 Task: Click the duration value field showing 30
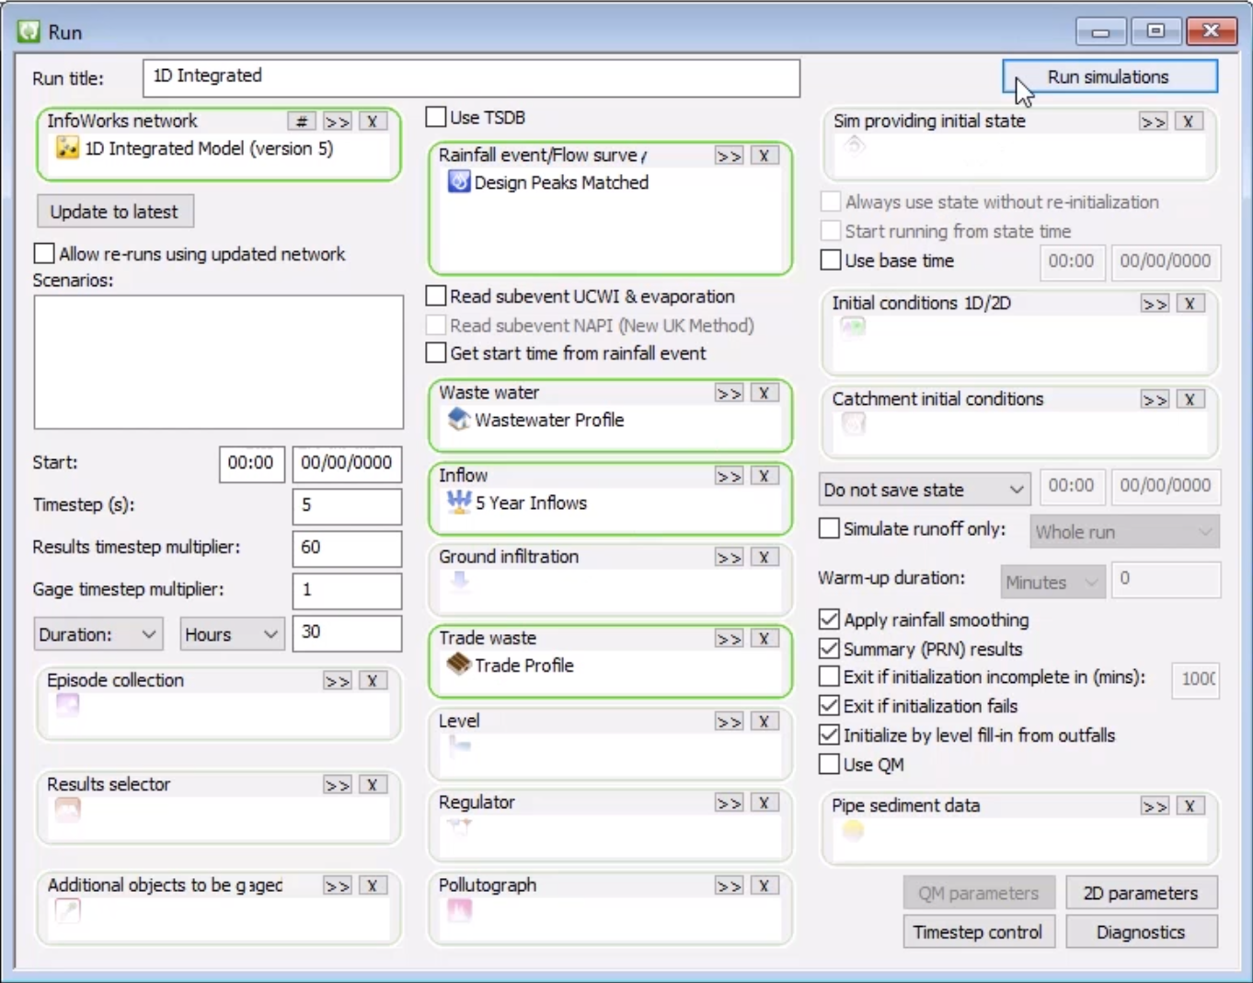coord(347,632)
